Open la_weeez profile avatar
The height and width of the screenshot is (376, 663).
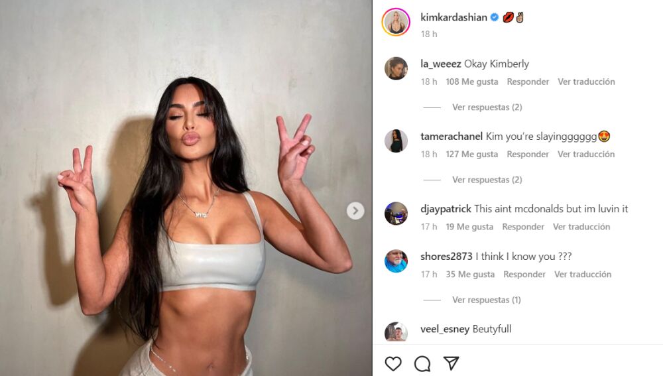click(396, 68)
